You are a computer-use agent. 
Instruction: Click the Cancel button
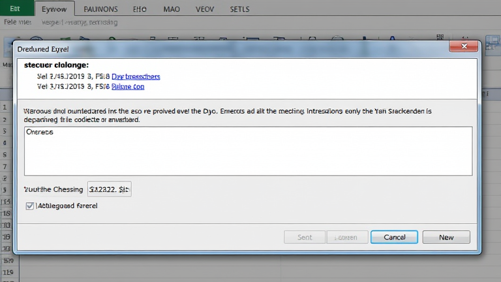(394, 237)
